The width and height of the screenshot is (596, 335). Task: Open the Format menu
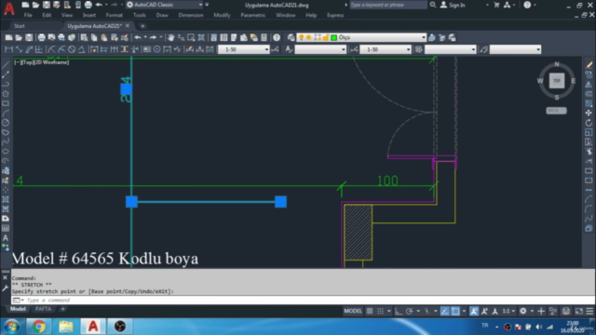pyautogui.click(x=114, y=15)
